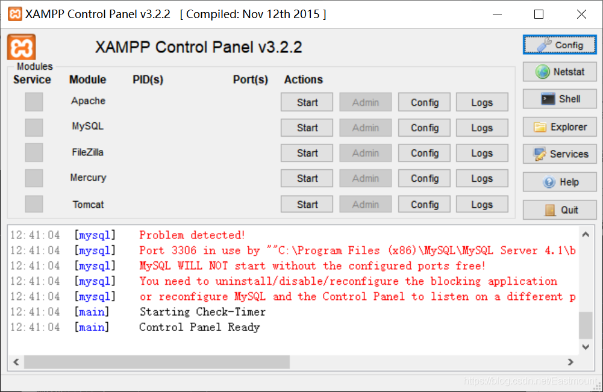Click the log scroll up arrow
The height and width of the screenshot is (392, 603).
pos(586,234)
